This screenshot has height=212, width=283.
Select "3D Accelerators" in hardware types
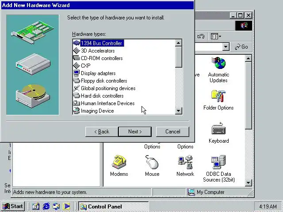98,51
